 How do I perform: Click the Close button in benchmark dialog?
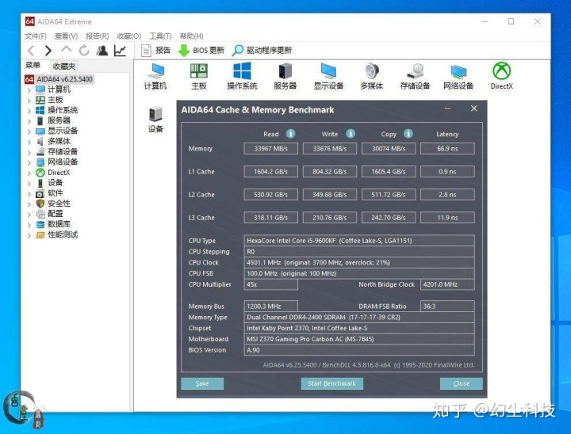(x=461, y=383)
